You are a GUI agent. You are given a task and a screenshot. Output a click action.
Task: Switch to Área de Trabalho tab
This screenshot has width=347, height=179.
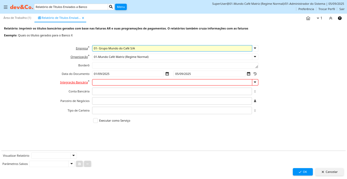(17, 18)
